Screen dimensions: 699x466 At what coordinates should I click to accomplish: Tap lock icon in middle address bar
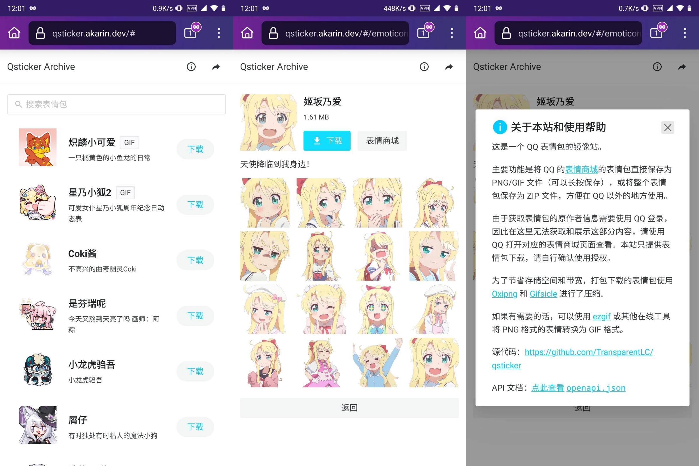[x=273, y=33]
